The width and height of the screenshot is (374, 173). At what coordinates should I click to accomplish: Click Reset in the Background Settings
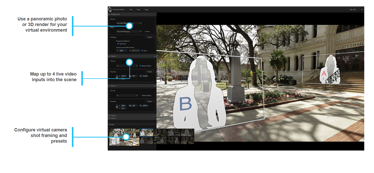click(x=150, y=37)
